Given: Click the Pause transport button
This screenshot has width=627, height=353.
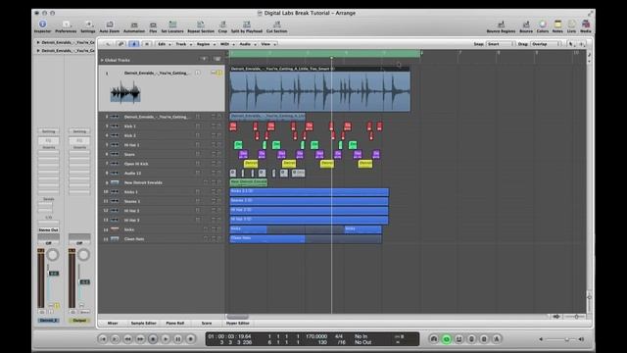Looking at the screenshot, I should tap(178, 339).
